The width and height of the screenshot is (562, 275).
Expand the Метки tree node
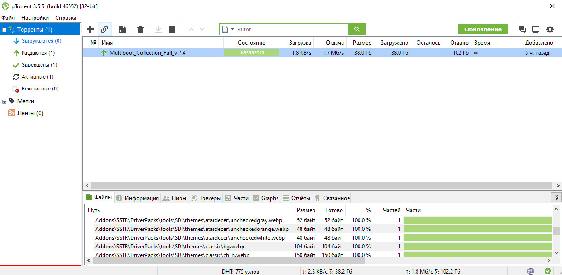click(4, 101)
